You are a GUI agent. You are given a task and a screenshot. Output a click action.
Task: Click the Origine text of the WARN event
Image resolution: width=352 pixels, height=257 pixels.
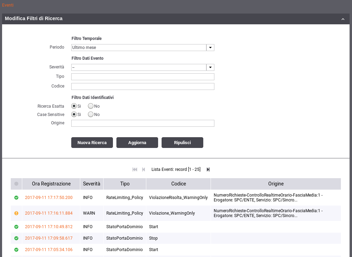click(x=268, y=213)
